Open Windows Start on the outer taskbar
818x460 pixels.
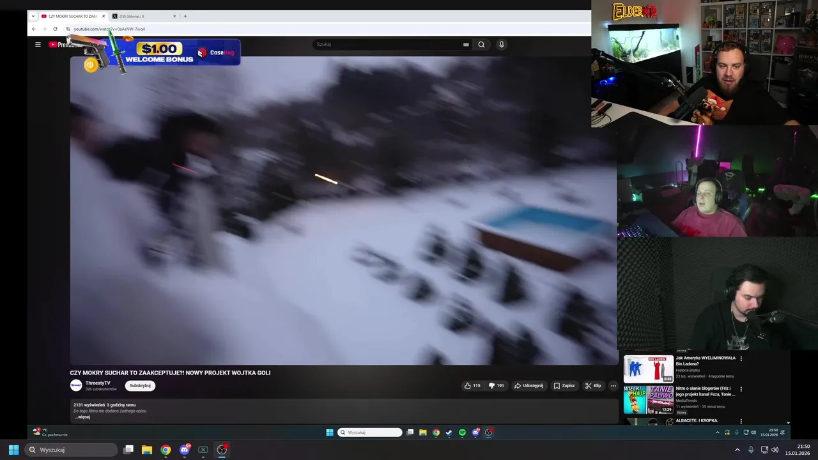[x=13, y=450]
